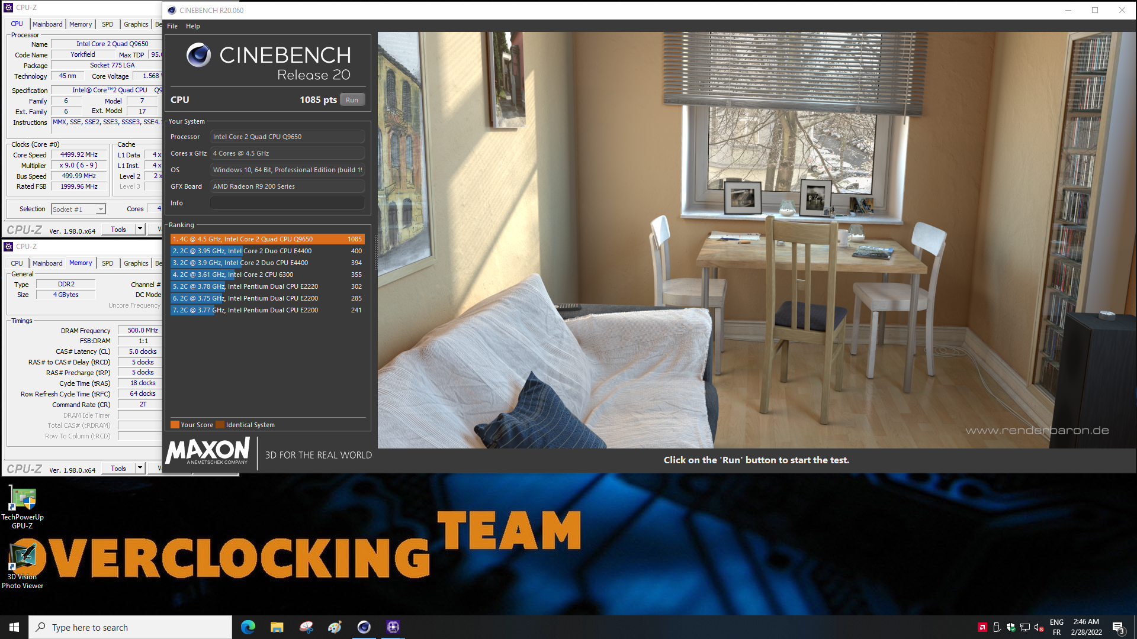Click the Processor field in Your System
Screen dimensions: 1137x639
(287, 137)
